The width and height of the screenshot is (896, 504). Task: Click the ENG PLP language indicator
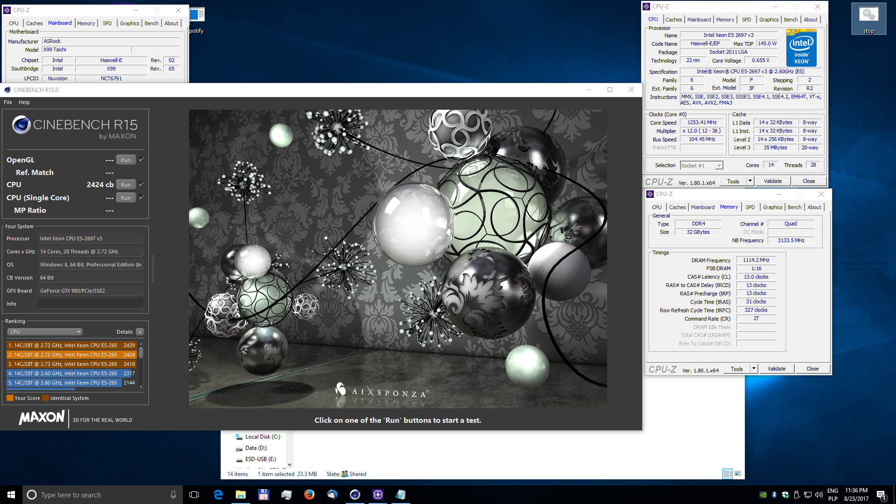coord(833,495)
